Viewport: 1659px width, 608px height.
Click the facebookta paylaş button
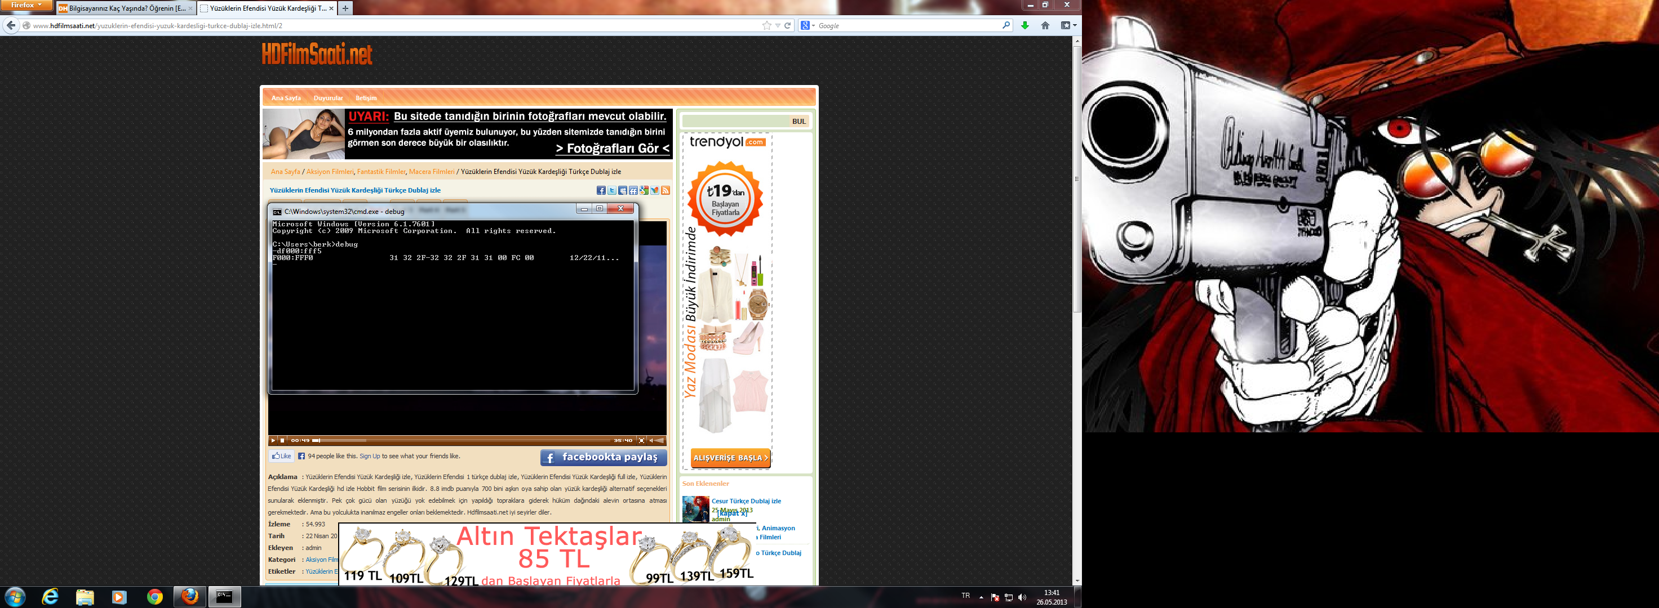click(604, 458)
